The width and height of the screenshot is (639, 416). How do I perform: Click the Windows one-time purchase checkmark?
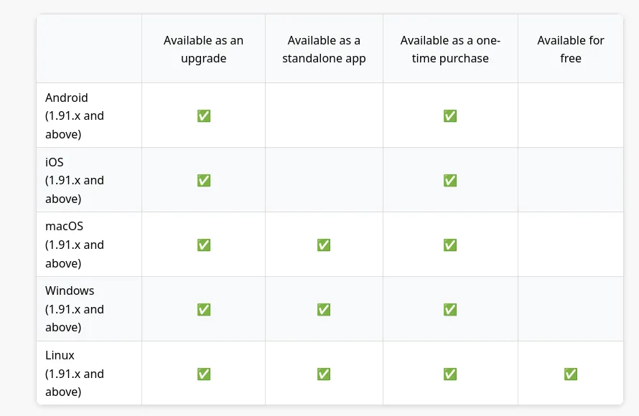click(450, 309)
